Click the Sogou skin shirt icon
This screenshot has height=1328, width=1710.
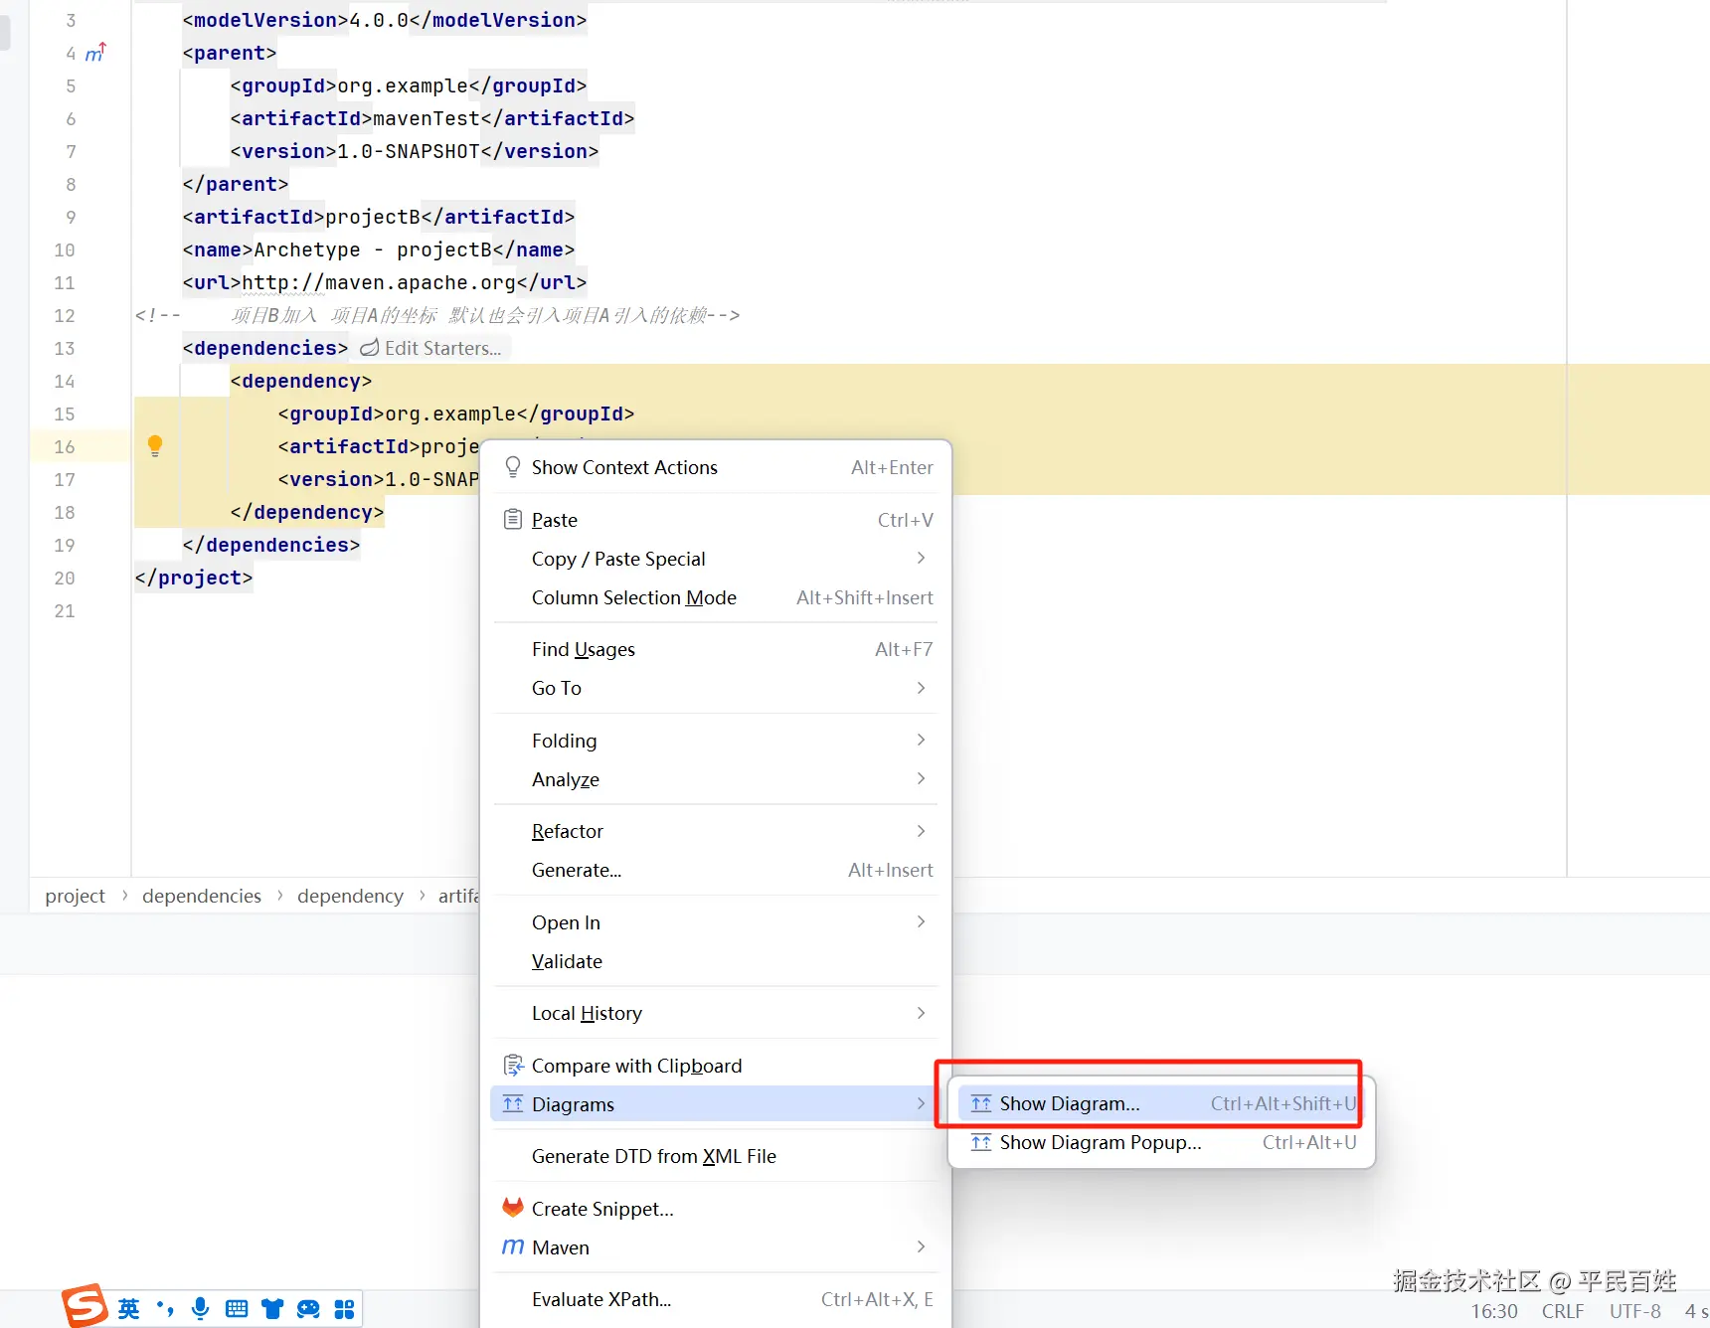[x=272, y=1308]
